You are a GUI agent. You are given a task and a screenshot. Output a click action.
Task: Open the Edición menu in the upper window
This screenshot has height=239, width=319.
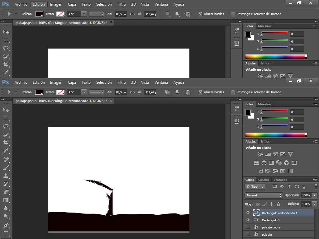click(x=39, y=4)
